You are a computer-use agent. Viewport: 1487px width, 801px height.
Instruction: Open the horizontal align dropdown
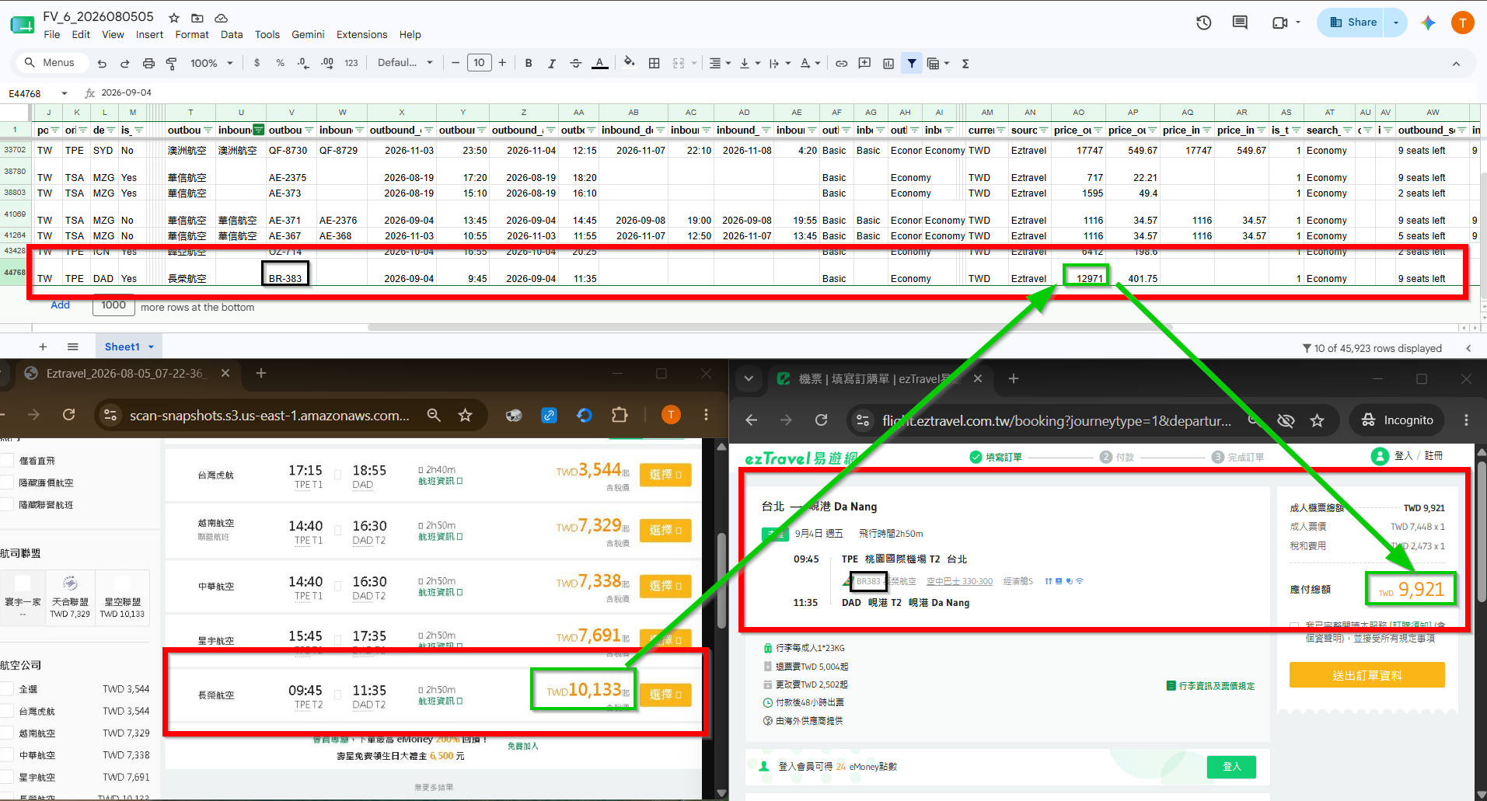[720, 63]
